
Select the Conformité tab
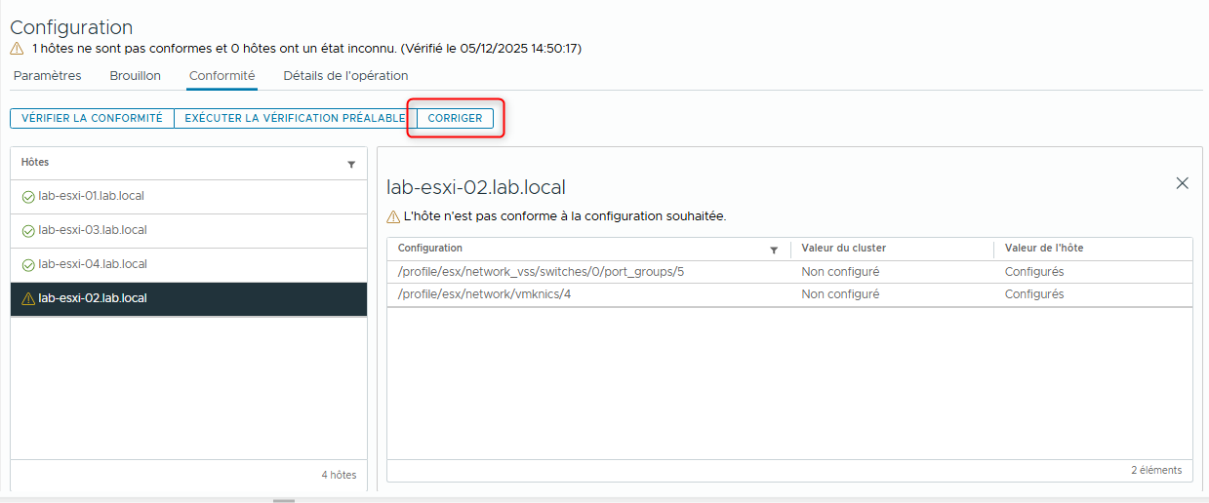coord(222,75)
